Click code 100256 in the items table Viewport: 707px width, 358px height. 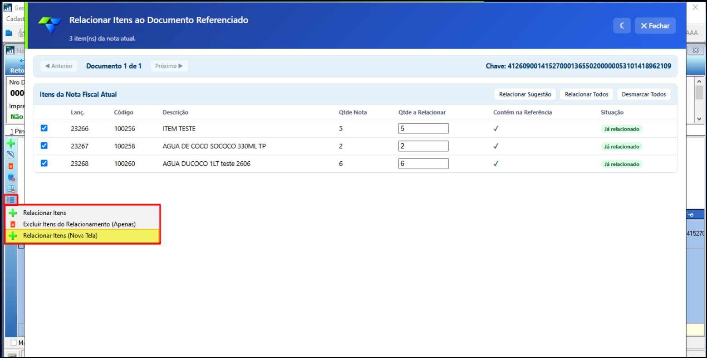point(124,129)
